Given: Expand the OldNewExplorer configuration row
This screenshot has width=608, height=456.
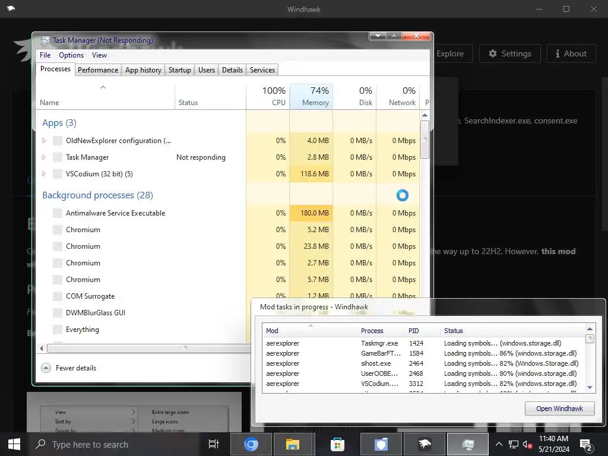Looking at the screenshot, I should pos(44,140).
